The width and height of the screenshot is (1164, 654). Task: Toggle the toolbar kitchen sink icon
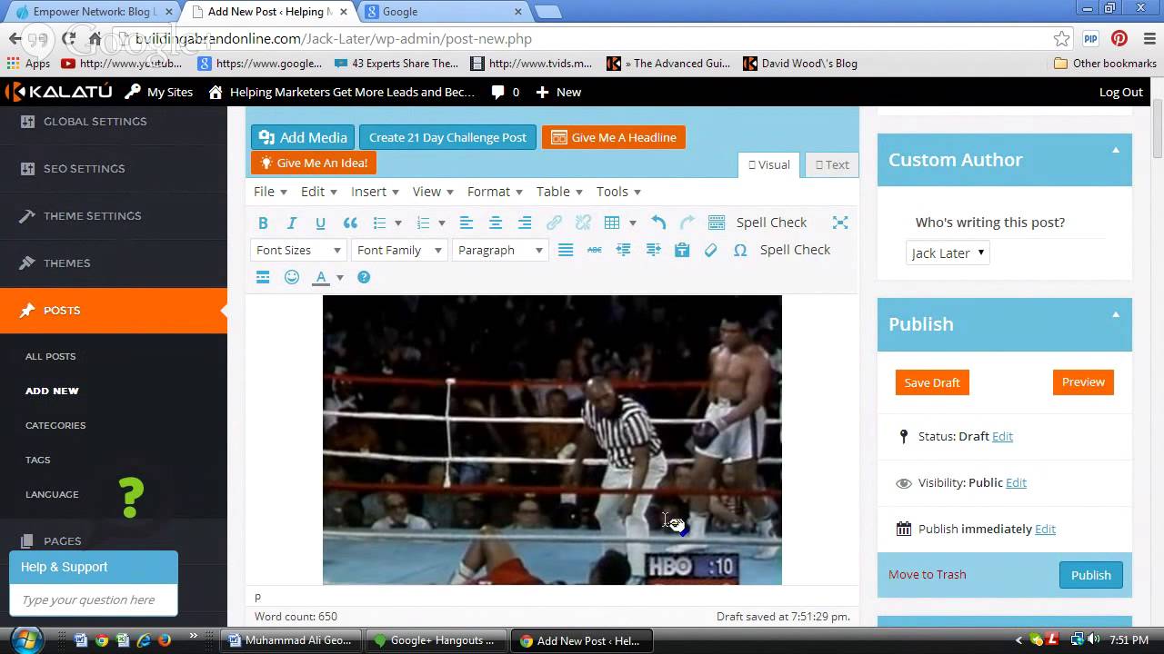(x=717, y=223)
